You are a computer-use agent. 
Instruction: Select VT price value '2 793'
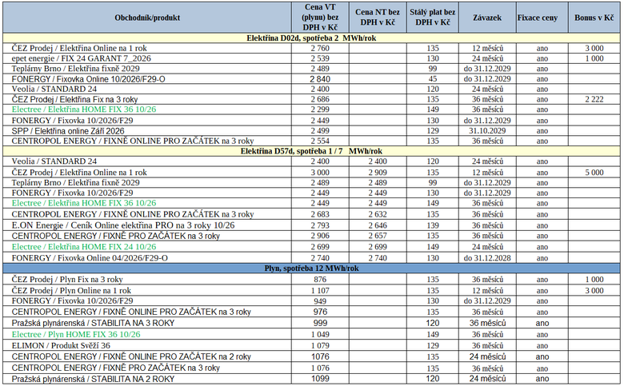pos(320,225)
